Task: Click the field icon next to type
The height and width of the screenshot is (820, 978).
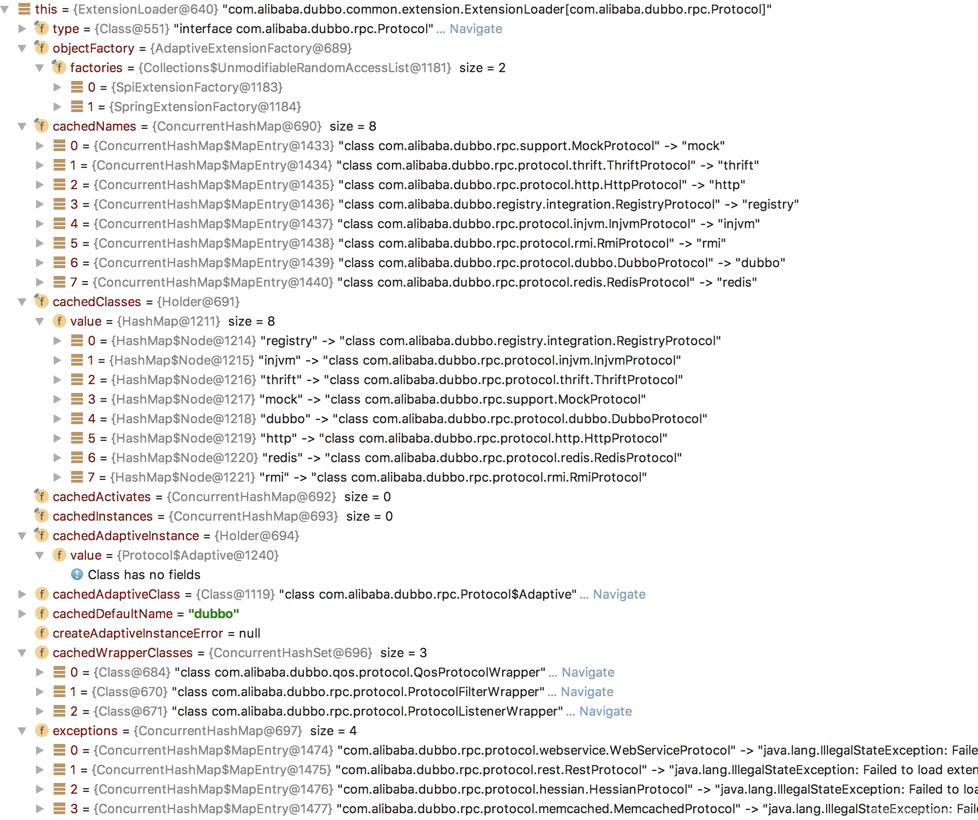Action: pyautogui.click(x=41, y=29)
